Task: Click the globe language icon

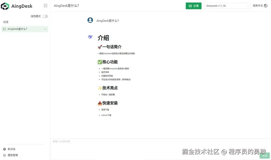Action: (x=266, y=6)
